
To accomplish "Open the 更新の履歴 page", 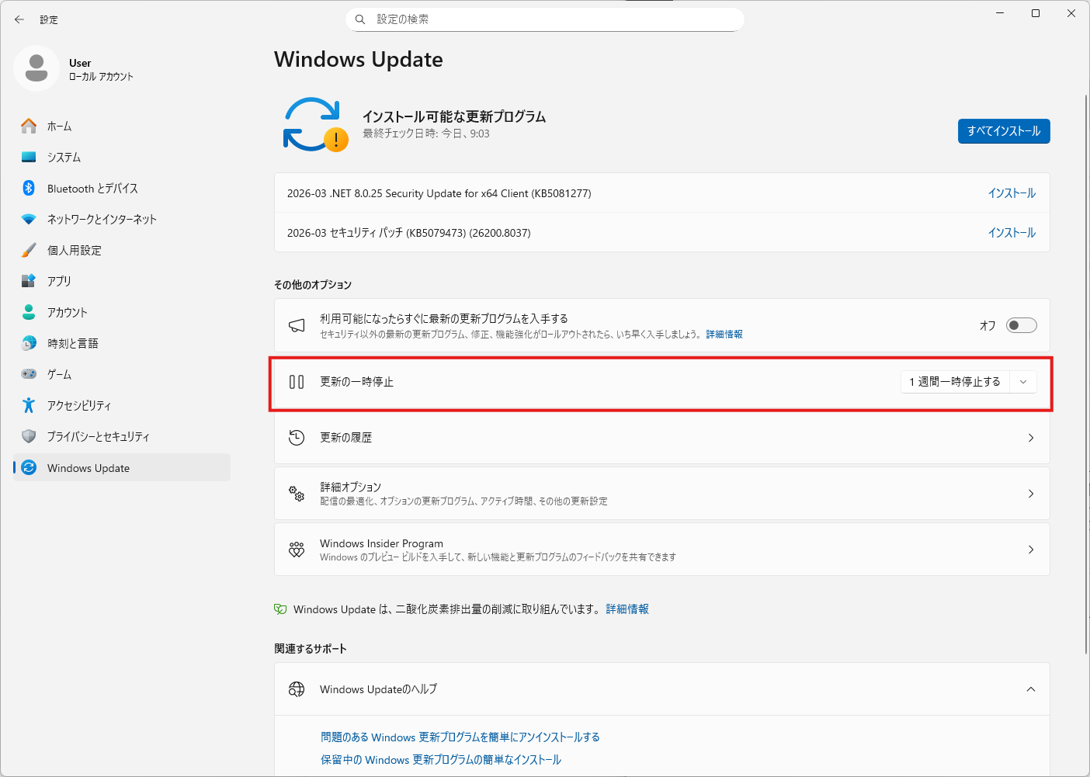I will tap(661, 438).
